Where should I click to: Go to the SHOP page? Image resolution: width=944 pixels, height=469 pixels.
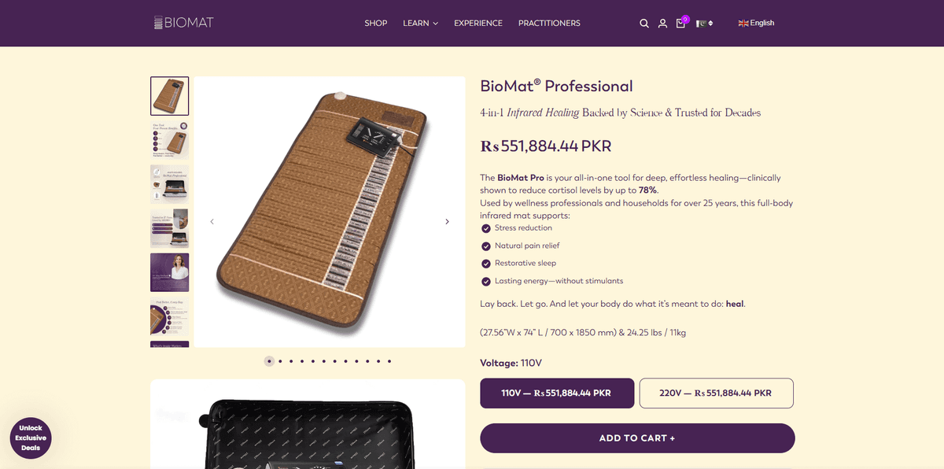point(376,24)
